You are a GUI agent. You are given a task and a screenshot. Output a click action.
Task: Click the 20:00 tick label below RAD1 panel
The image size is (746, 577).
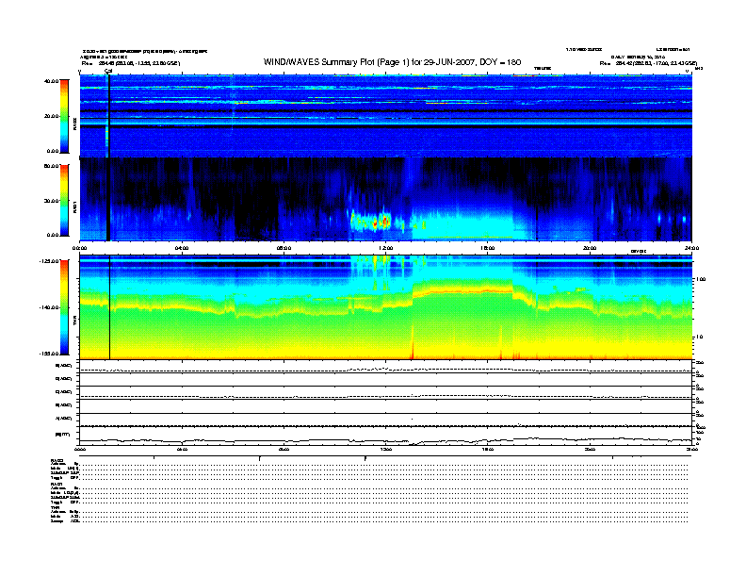pos(590,248)
